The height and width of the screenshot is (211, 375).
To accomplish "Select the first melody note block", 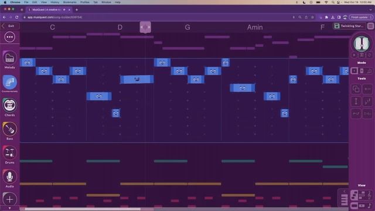I will pos(28,63).
